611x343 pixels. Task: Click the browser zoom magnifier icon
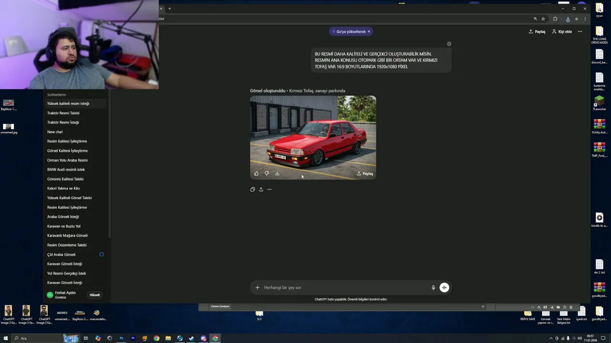tap(535, 19)
